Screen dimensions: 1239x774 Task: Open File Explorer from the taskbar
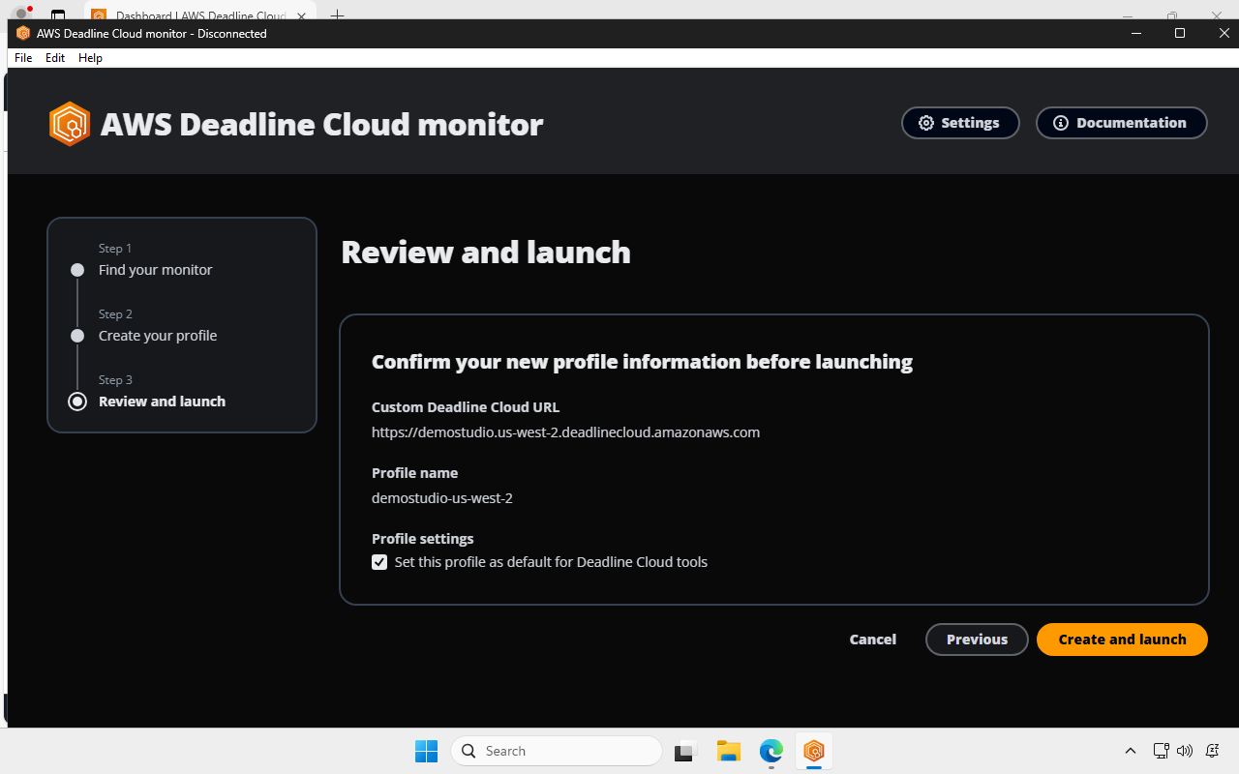coord(728,751)
